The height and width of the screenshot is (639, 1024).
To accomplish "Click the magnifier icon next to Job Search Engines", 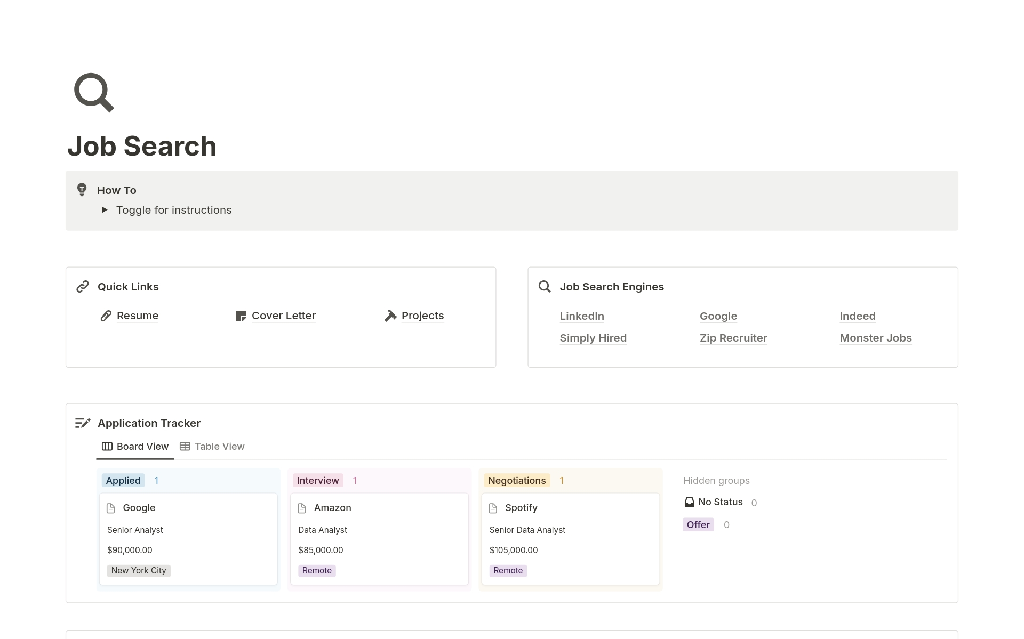I will (x=545, y=286).
